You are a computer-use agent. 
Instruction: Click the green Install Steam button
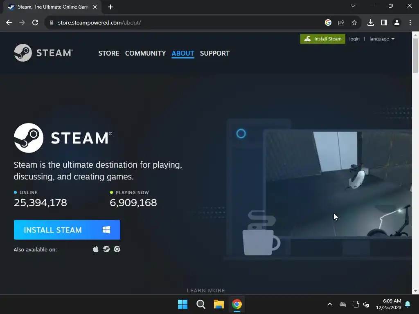(x=323, y=39)
